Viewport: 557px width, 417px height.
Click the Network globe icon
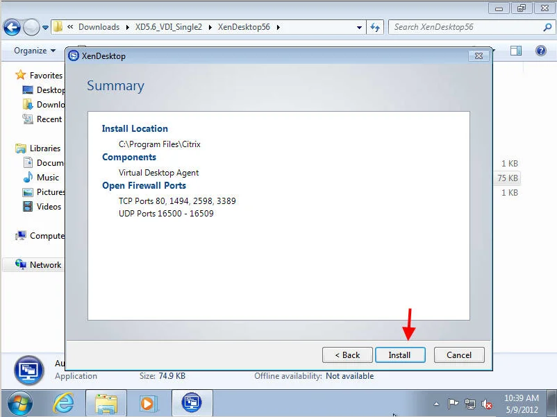coord(21,264)
